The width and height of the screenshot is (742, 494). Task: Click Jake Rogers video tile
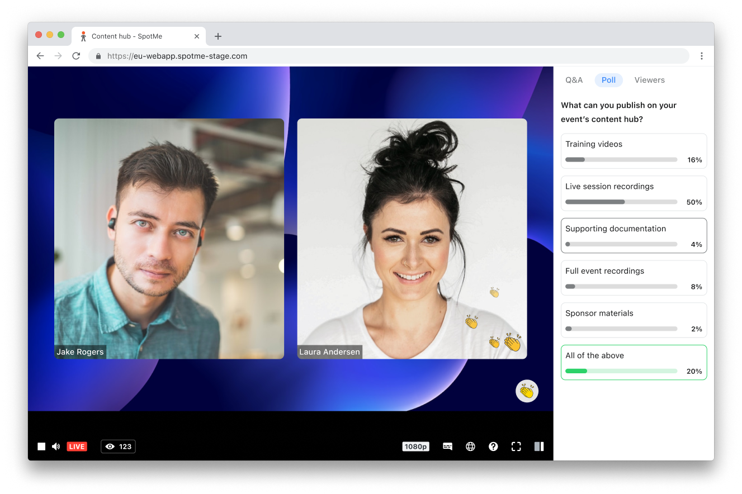pyautogui.click(x=169, y=239)
